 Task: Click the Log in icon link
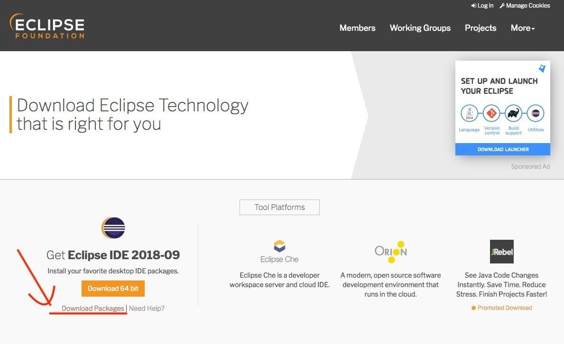482,6
